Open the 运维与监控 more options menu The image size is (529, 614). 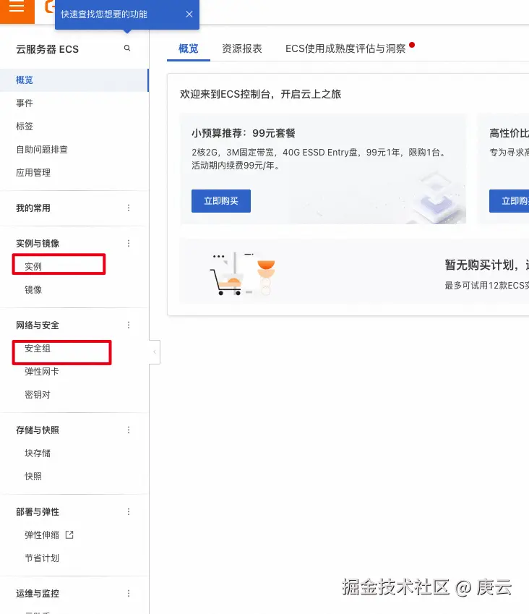coord(129,594)
